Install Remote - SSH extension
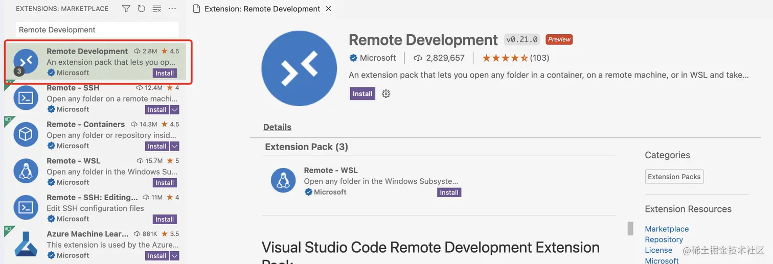This screenshot has width=773, height=264. pyautogui.click(x=157, y=110)
